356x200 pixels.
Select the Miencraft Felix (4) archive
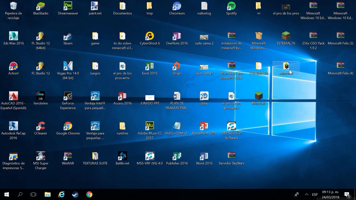(x=340, y=68)
